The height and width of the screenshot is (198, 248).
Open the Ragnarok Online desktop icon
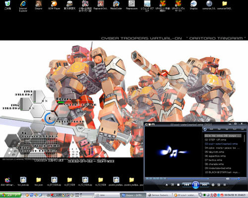click(101, 5)
